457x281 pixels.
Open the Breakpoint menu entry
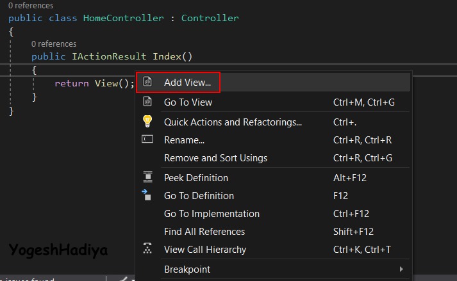pos(187,269)
